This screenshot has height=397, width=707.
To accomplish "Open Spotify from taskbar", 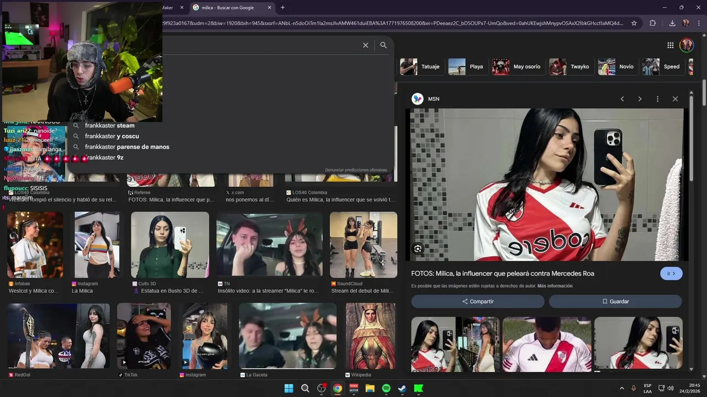I will pyautogui.click(x=386, y=388).
